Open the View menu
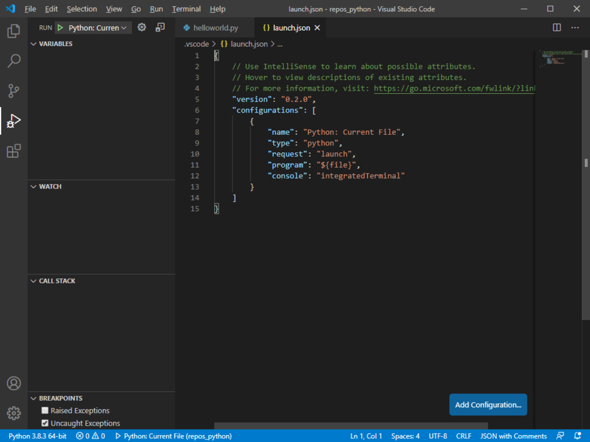 (x=113, y=9)
